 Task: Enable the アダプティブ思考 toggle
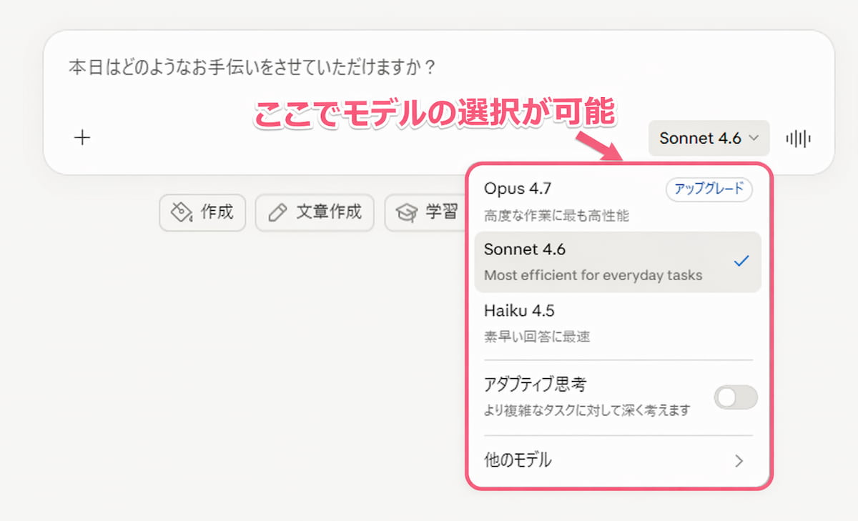(736, 397)
